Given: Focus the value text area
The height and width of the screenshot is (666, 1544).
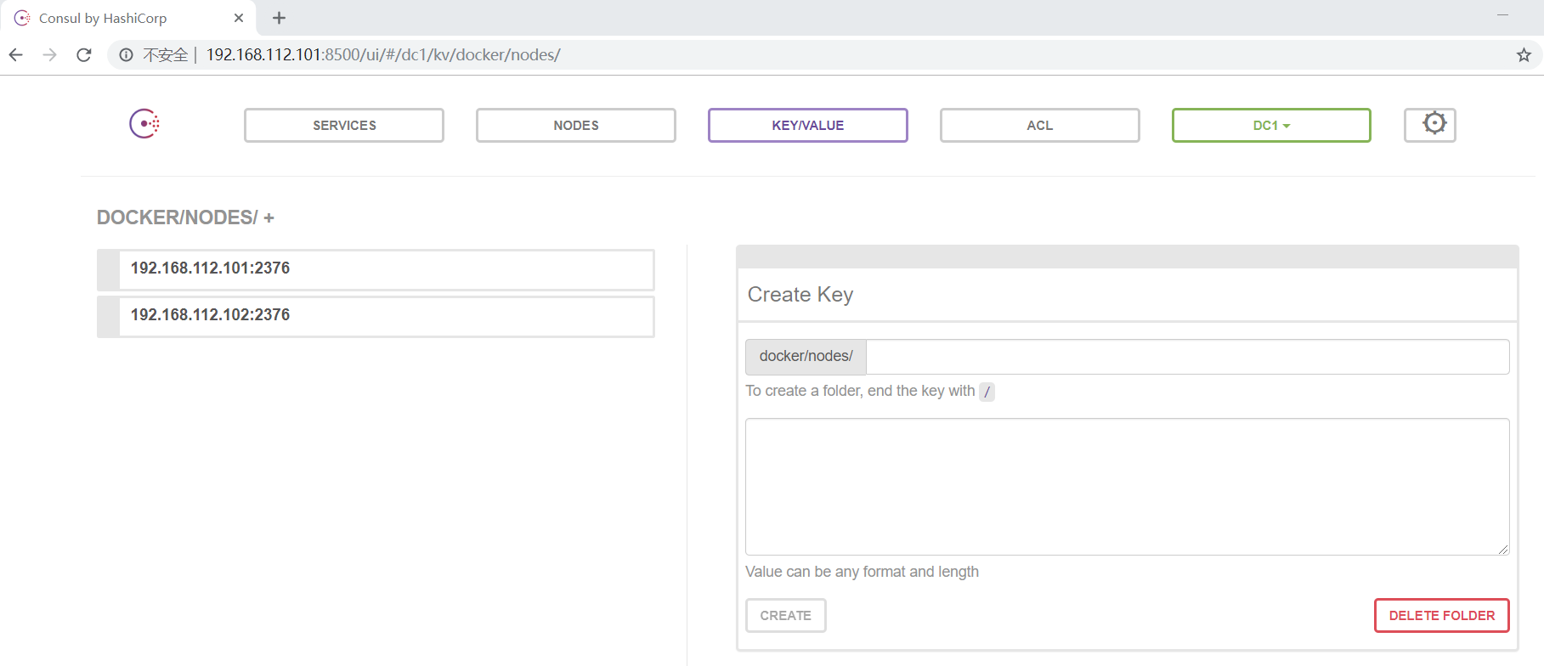Looking at the screenshot, I should click(x=1127, y=487).
